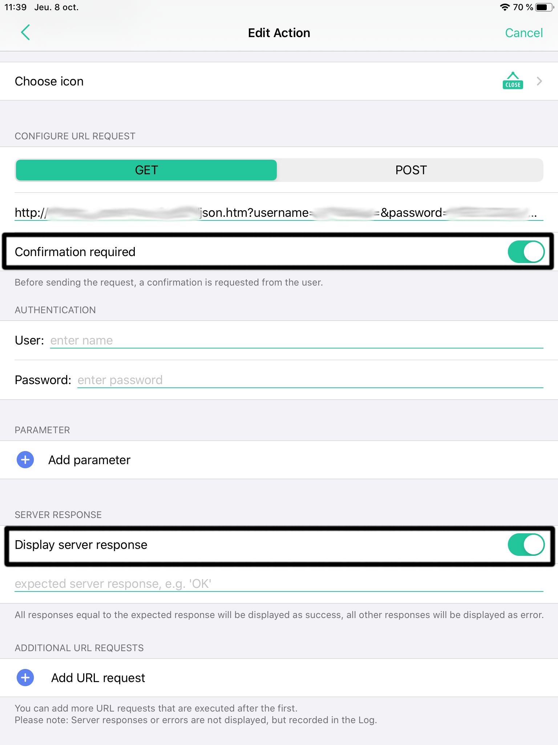Click the Wi-Fi icon in status bar
Screen dimensions: 558x745
click(x=505, y=6)
